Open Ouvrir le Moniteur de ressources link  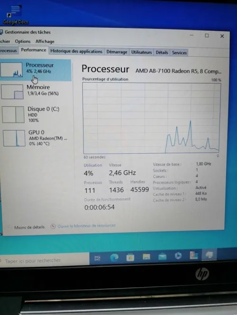point(86,226)
